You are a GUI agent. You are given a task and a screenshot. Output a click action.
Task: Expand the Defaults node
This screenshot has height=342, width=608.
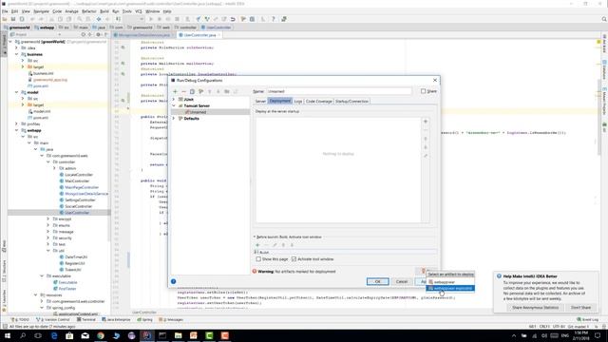point(174,118)
